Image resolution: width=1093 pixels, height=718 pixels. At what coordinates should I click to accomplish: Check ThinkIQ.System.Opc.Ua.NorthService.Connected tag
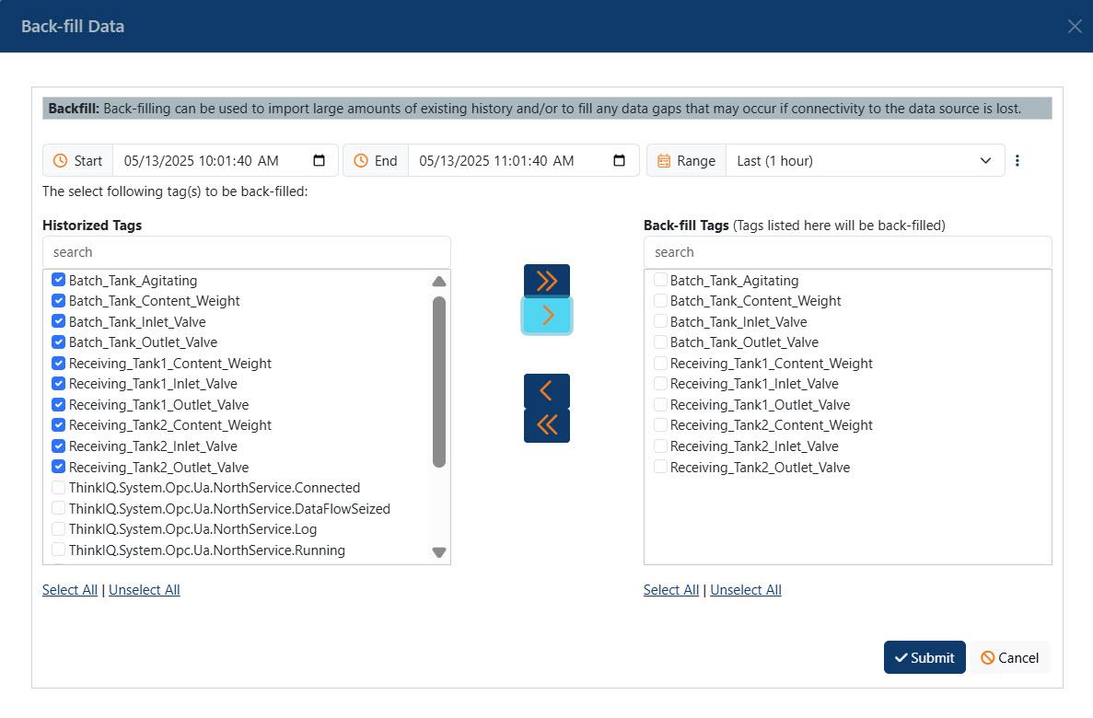59,488
